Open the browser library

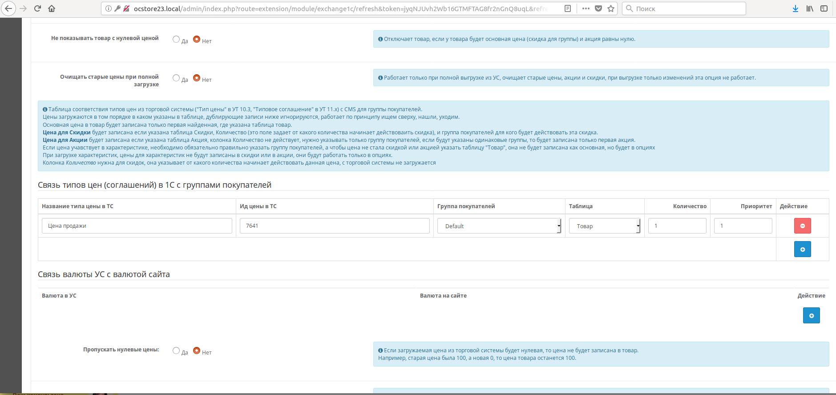pos(810,8)
